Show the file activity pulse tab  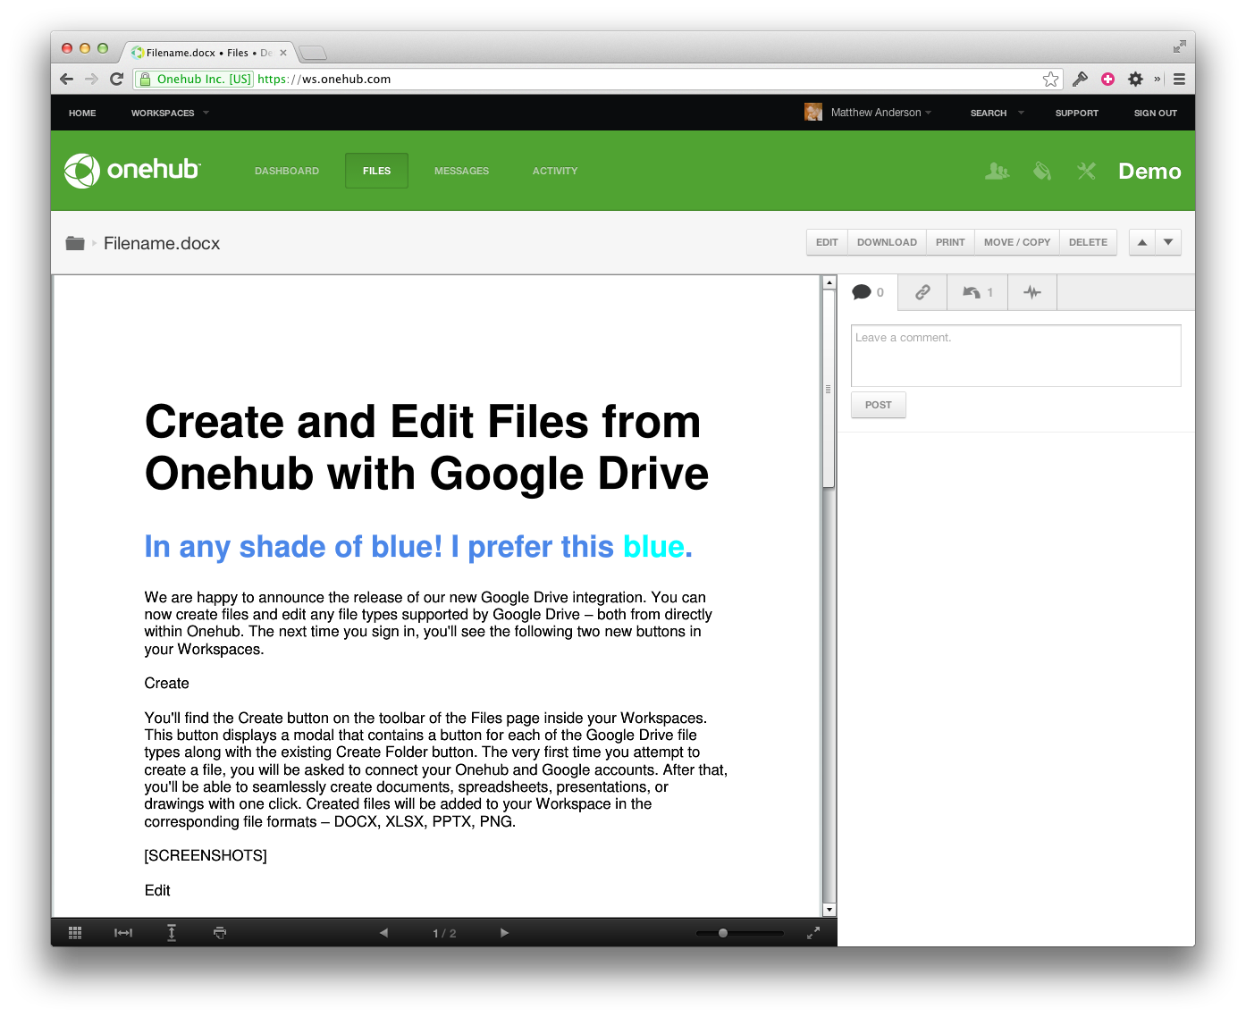click(1032, 292)
